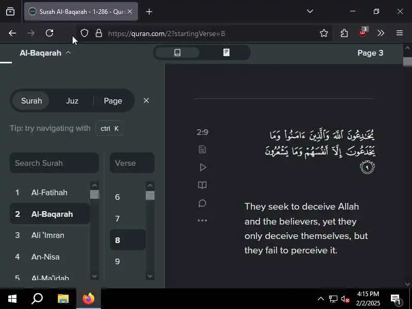The height and width of the screenshot is (309, 412).
Task: Open the extensions menu
Action: 344,33
